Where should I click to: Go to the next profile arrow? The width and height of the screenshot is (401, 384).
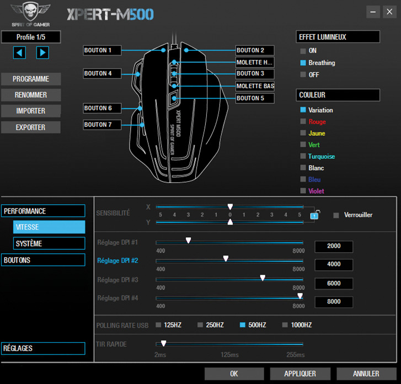(42, 53)
